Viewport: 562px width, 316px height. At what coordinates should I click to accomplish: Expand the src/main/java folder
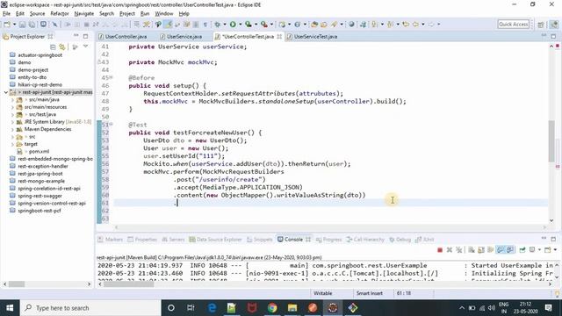12,100
